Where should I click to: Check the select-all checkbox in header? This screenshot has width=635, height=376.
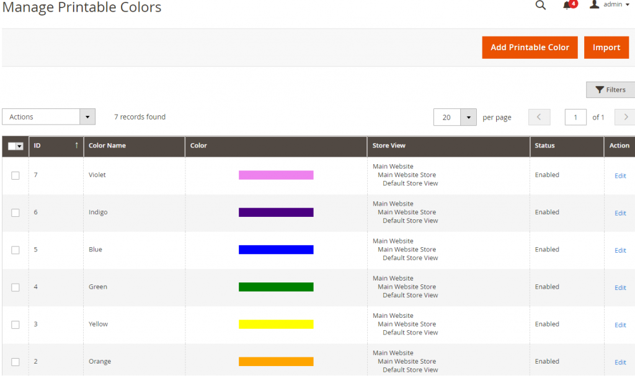click(x=11, y=146)
